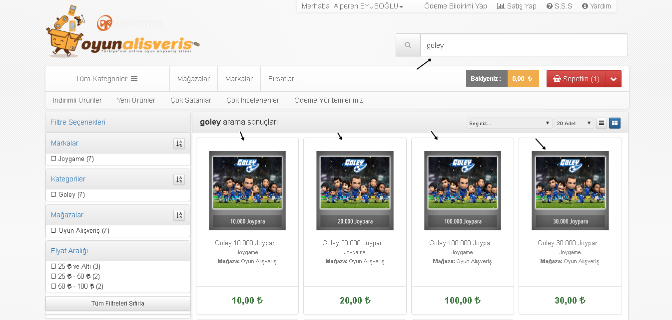Switch to grid view layout

[x=615, y=123]
